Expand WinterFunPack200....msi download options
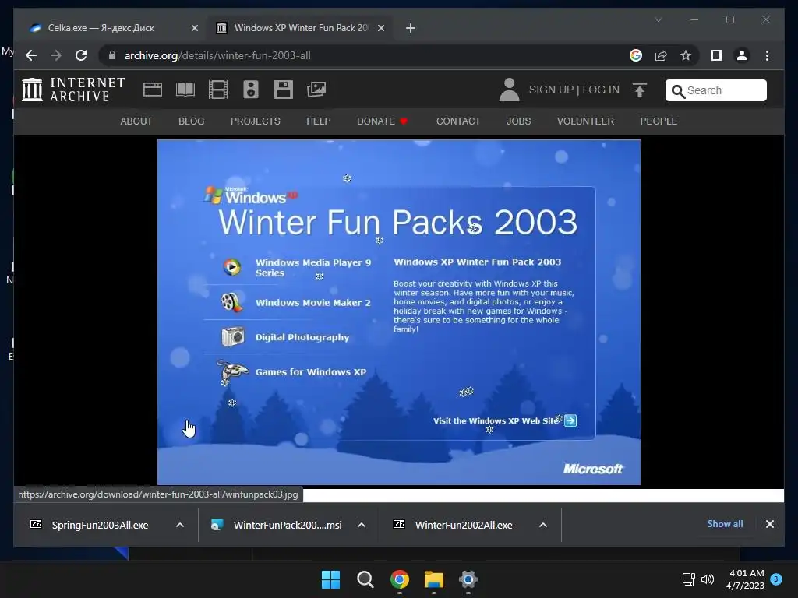Screen dimensions: 798x598 362,525
